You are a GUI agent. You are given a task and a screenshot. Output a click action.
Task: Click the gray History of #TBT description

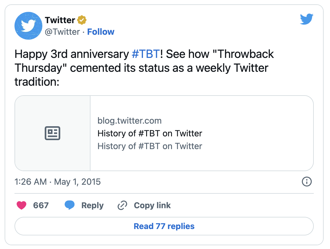(150, 146)
